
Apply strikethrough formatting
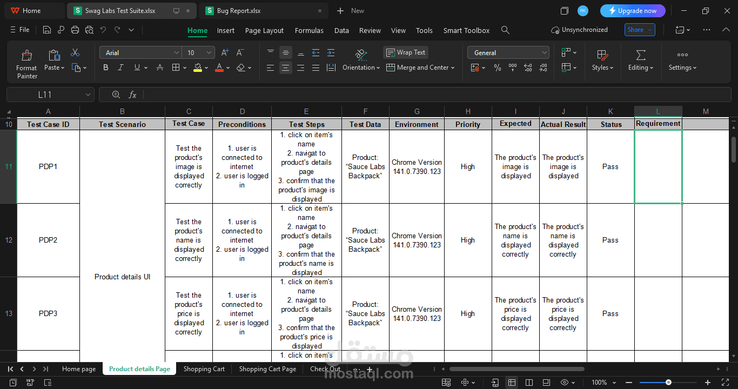click(x=160, y=68)
